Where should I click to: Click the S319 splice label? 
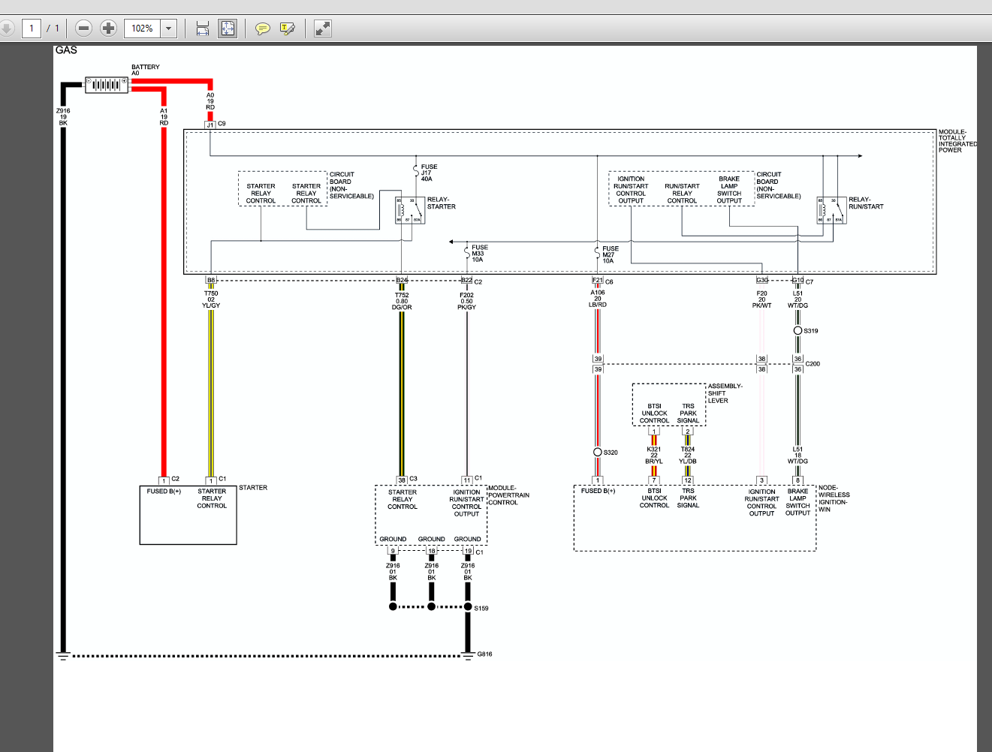[811, 331]
